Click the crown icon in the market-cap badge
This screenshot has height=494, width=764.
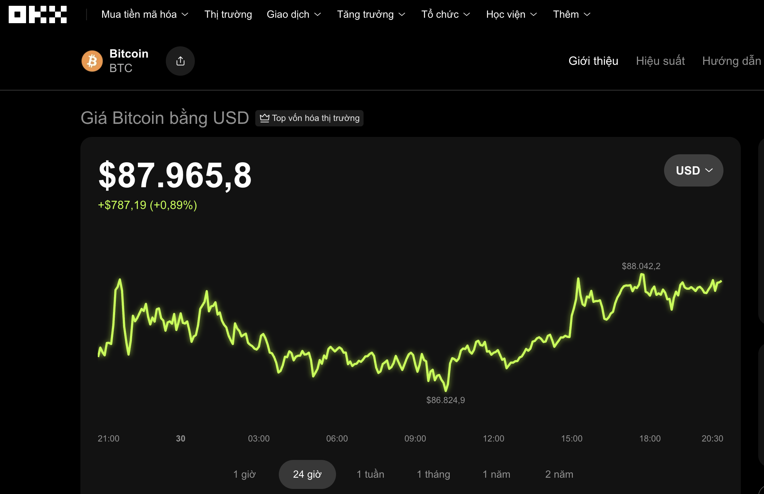click(x=265, y=118)
